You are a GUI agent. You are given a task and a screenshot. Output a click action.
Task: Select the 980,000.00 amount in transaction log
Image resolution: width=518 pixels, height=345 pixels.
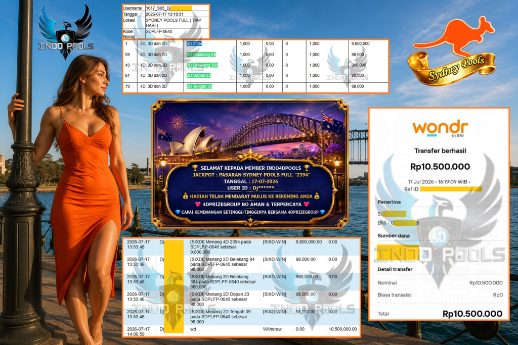[307, 277]
